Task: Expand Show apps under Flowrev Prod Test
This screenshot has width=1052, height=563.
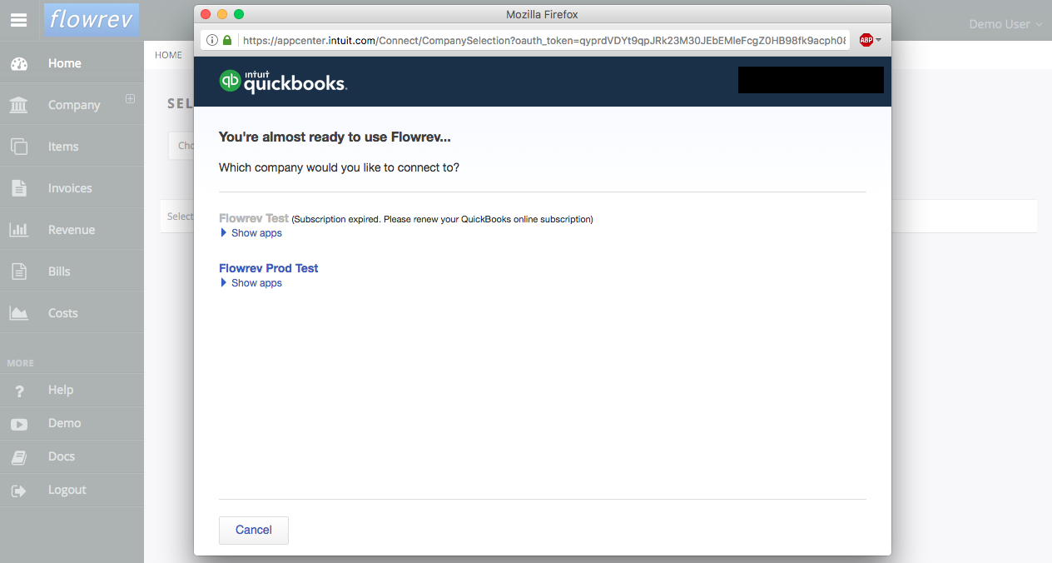Action: 251,283
